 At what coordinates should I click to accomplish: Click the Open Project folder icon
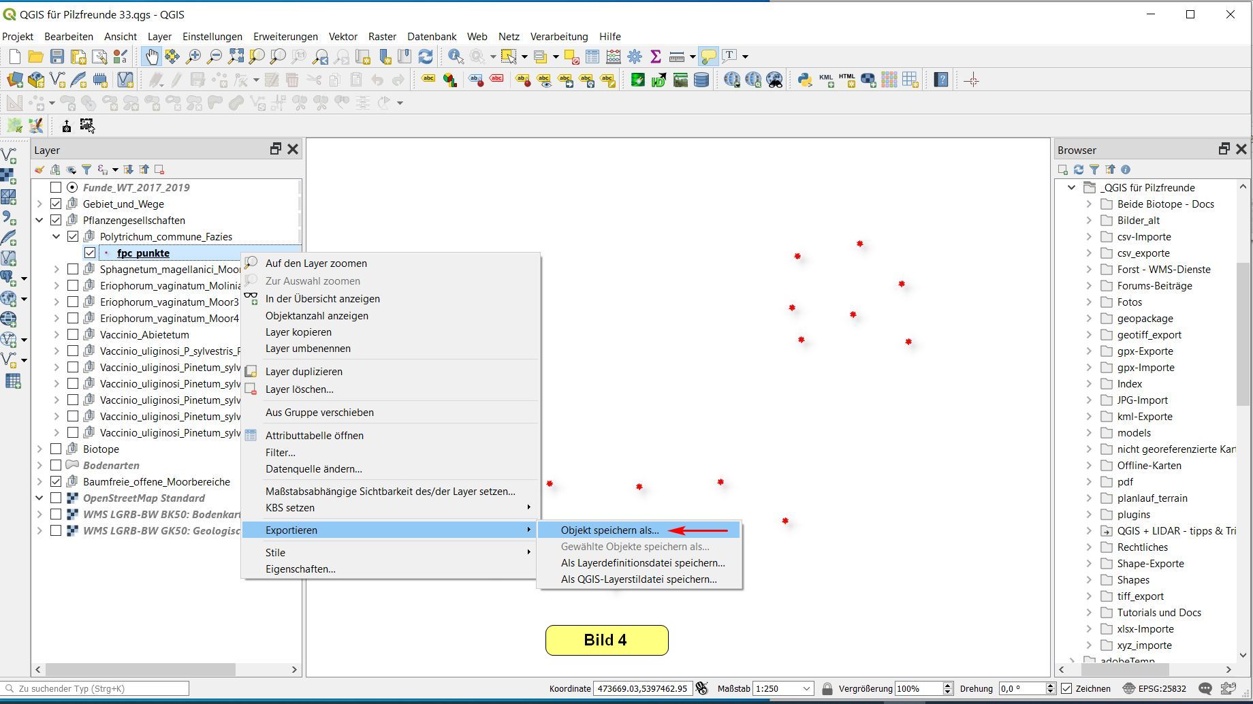[x=35, y=57]
